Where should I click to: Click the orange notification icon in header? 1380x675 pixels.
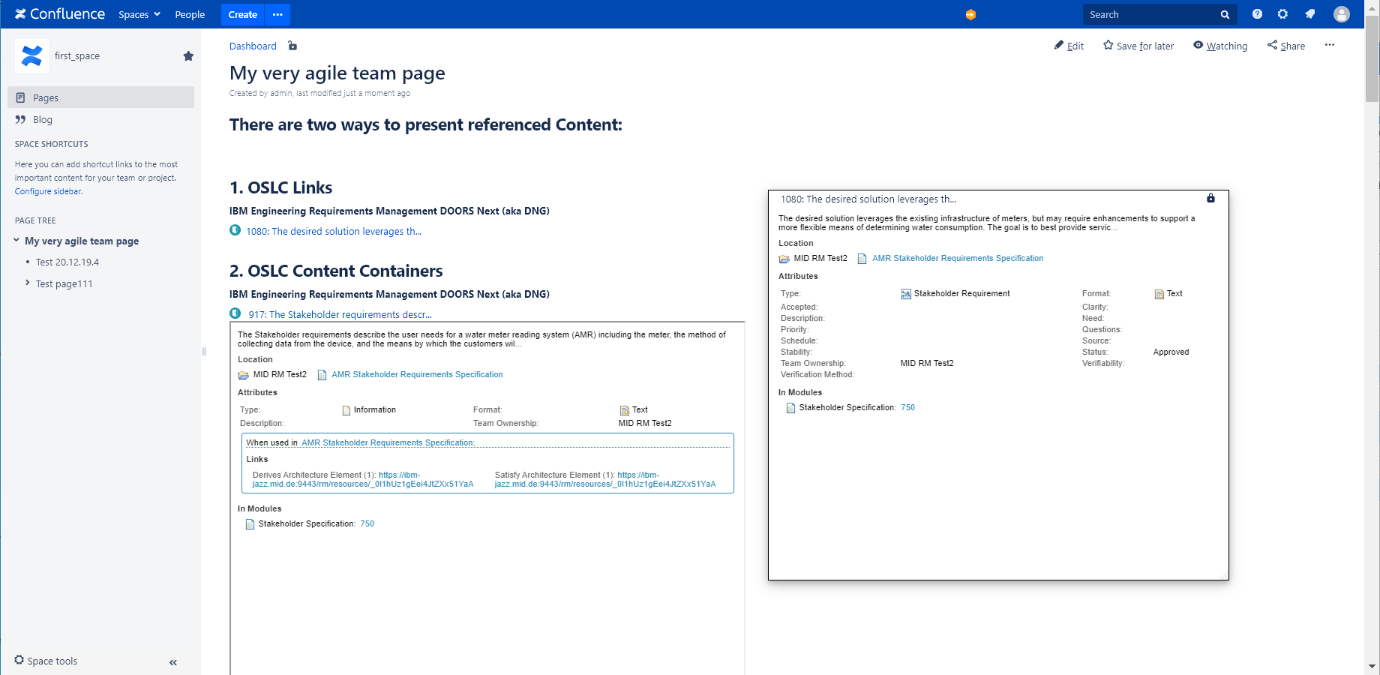(x=970, y=14)
